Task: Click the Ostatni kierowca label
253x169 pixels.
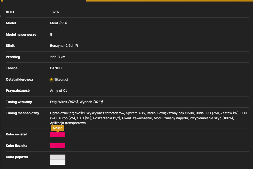Action: pyautogui.click(x=19, y=79)
